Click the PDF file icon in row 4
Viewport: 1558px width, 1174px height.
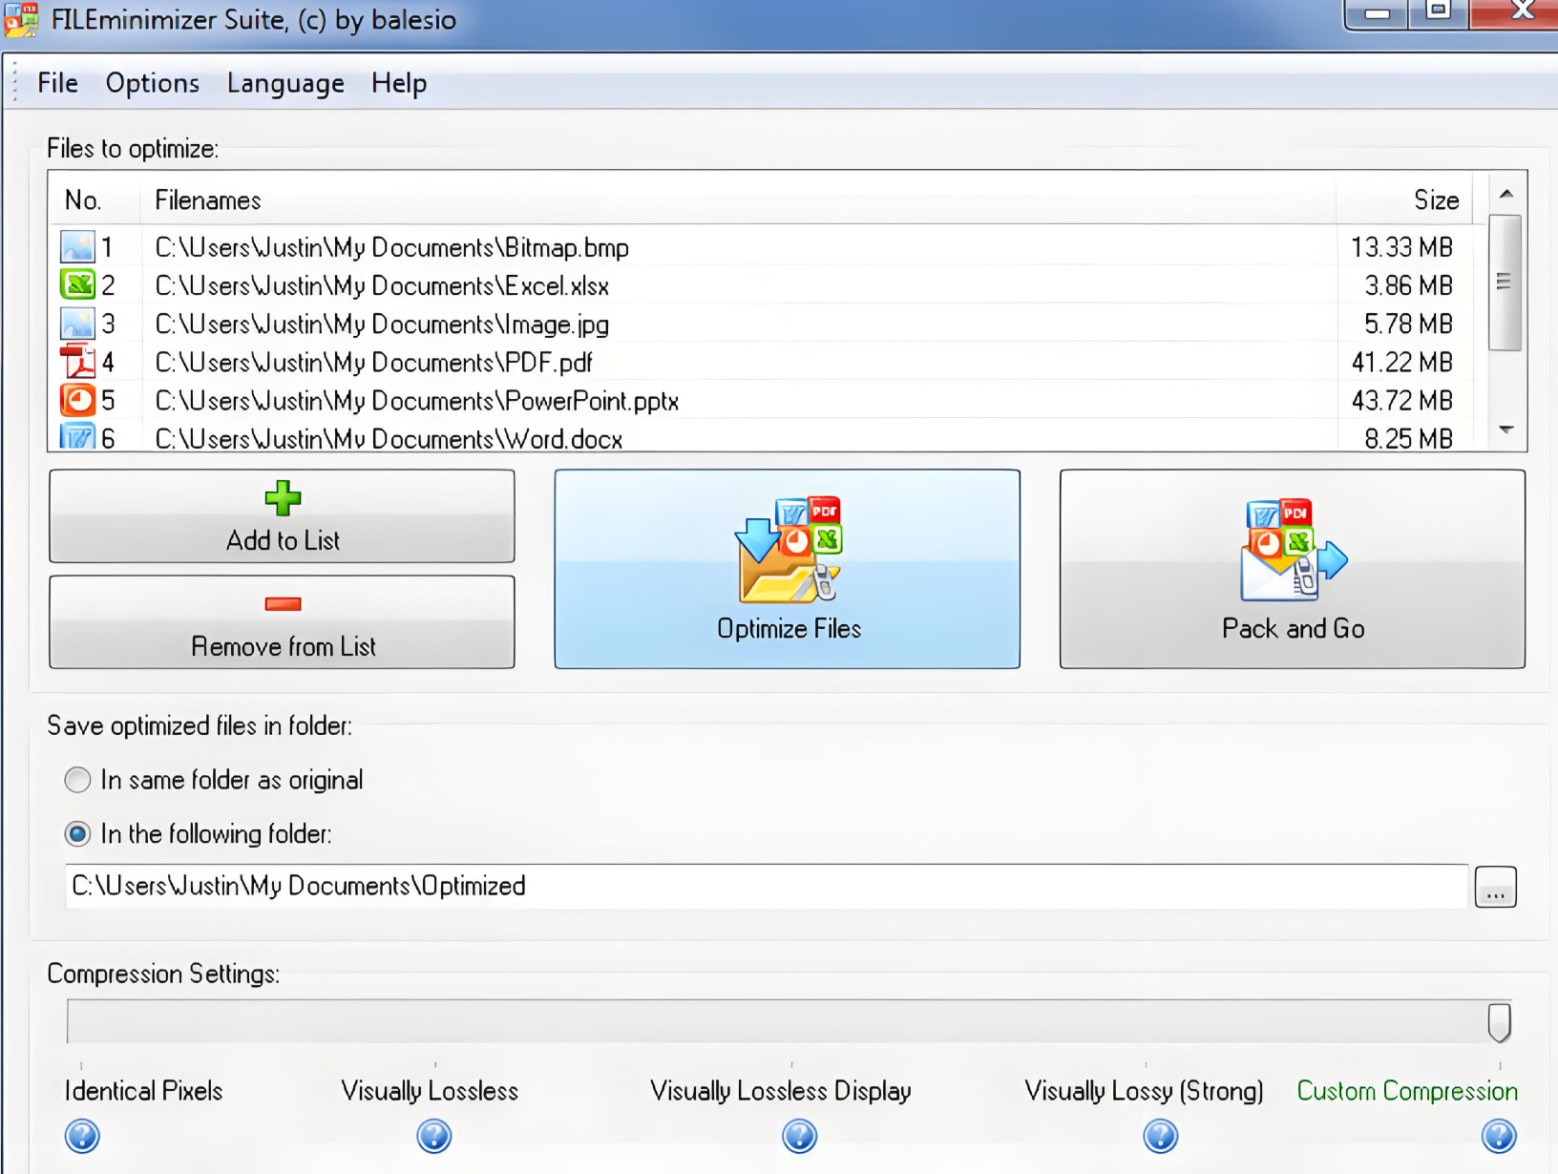77,362
